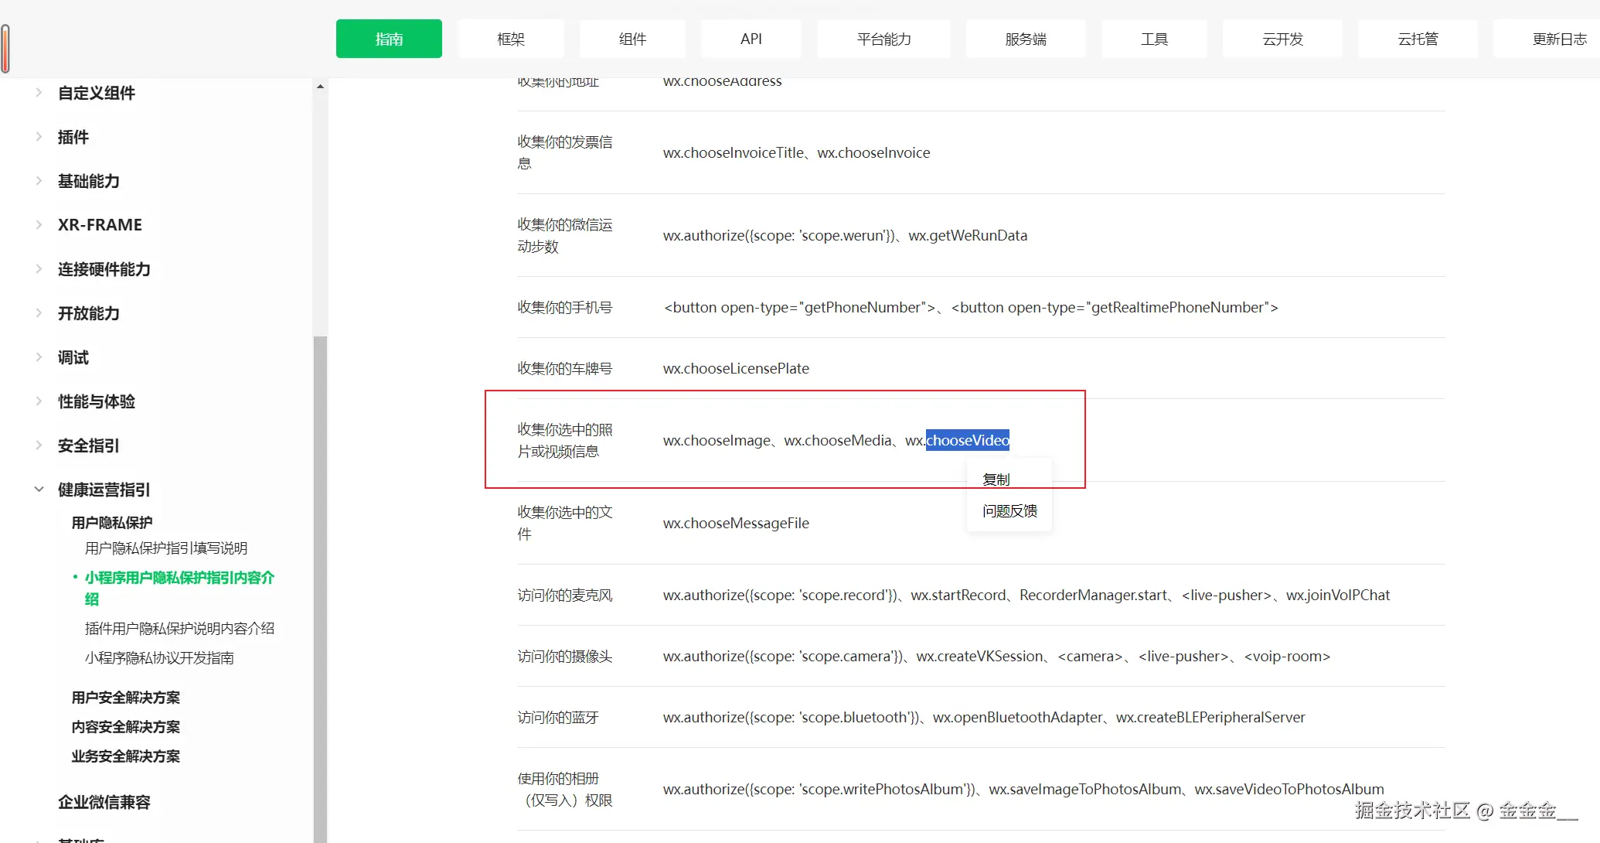
Task: Select 用户安全解决方案 in sidebar
Action: click(x=125, y=698)
